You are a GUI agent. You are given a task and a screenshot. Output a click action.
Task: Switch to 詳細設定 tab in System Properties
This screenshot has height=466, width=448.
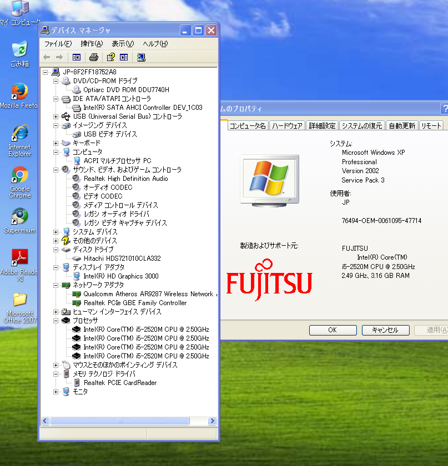322,126
